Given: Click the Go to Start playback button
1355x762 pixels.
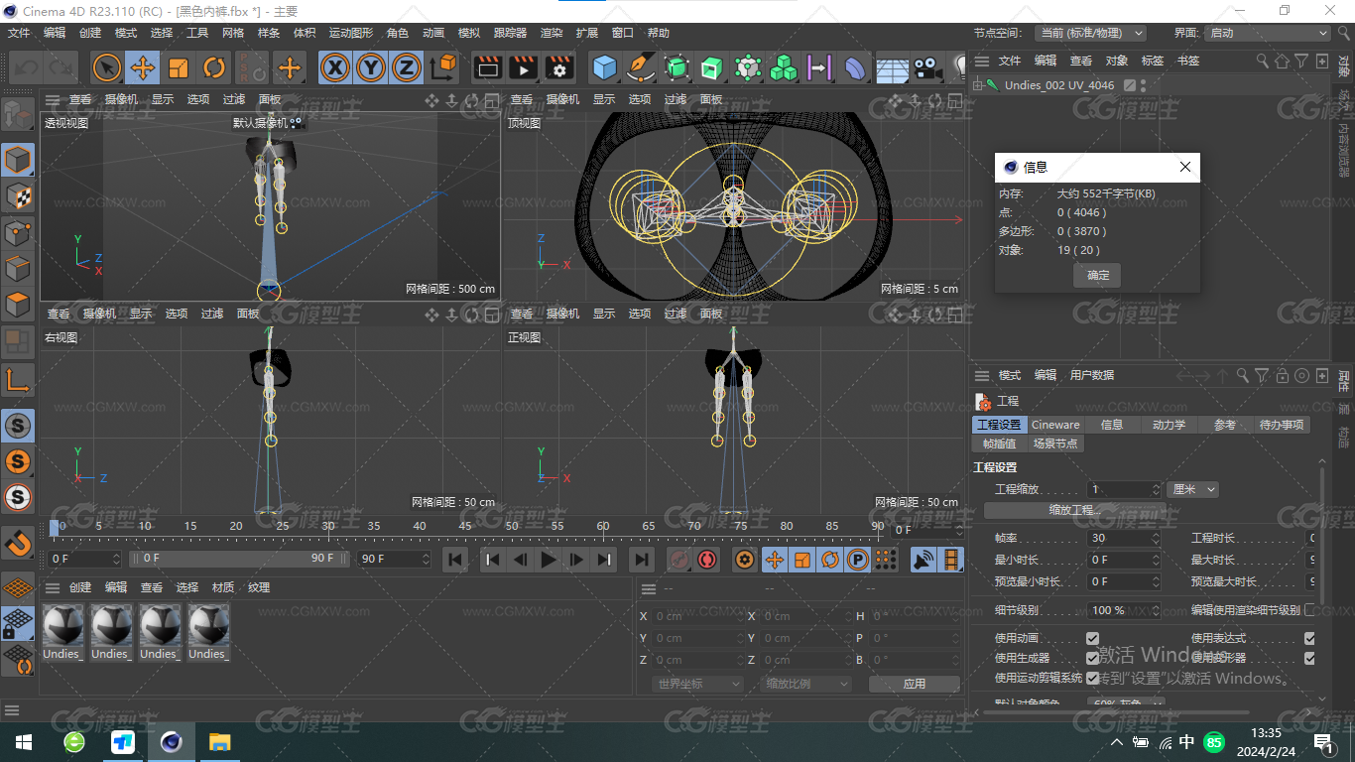Looking at the screenshot, I should [x=455, y=560].
